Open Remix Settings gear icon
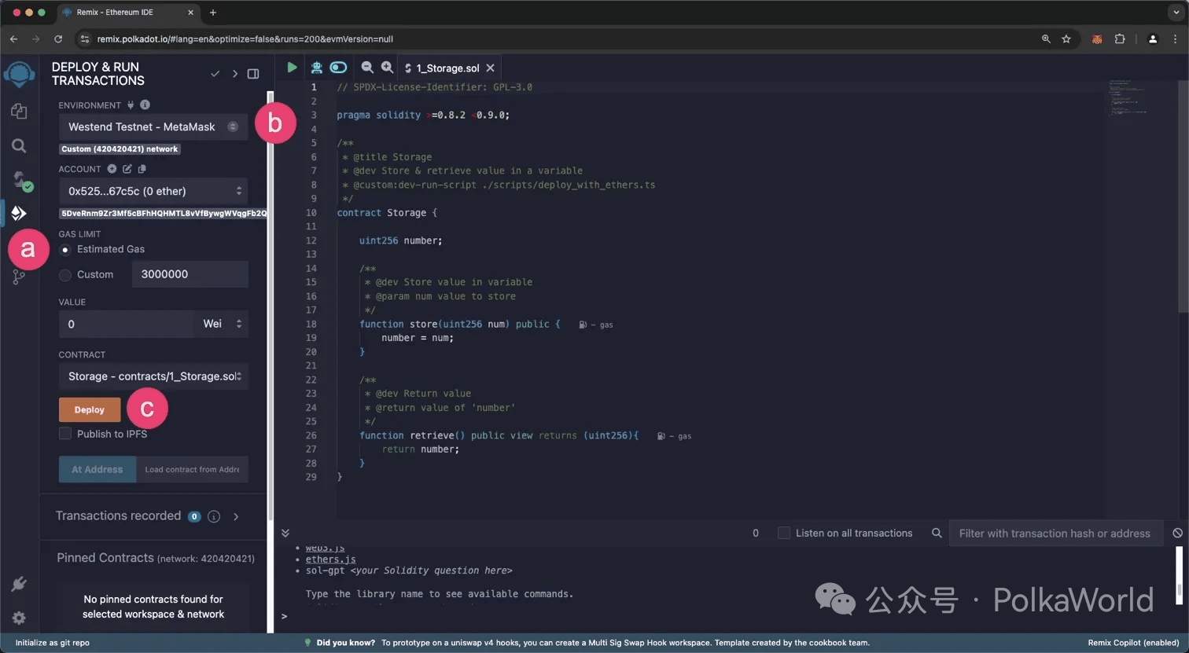The height and width of the screenshot is (653, 1189). (x=19, y=618)
